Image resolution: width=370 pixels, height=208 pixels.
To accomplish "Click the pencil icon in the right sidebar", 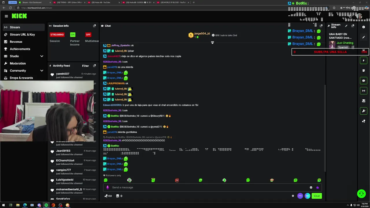I will [x=364, y=37].
